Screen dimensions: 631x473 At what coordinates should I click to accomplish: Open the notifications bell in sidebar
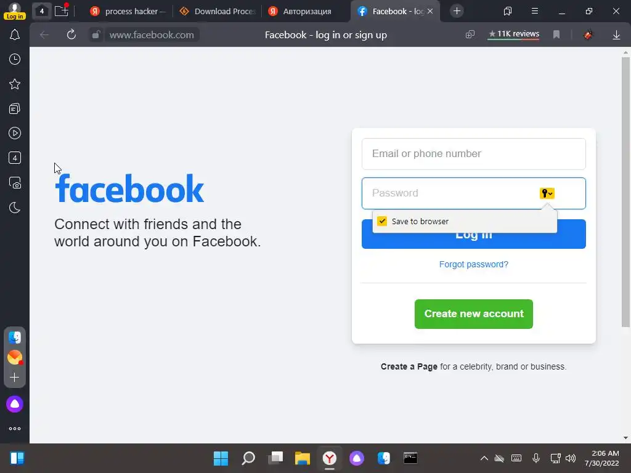(x=15, y=34)
